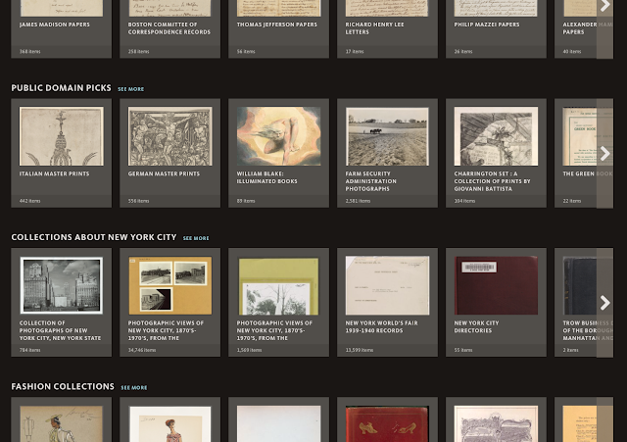The width and height of the screenshot is (627, 442).
Task: Open the German Master Prints thumbnail
Action: pyautogui.click(x=169, y=136)
